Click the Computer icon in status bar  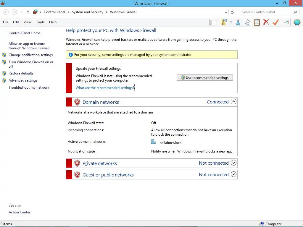tap(262, 224)
